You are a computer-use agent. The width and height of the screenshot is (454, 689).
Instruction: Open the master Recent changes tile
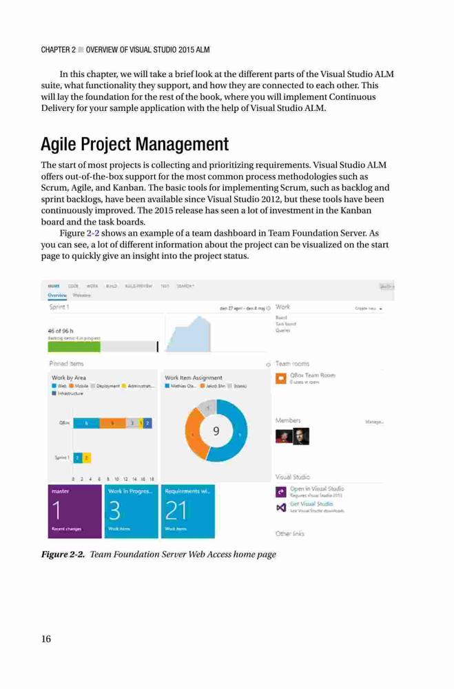coord(74,511)
